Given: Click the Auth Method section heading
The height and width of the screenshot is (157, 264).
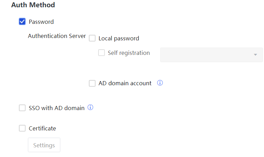Looking at the screenshot, I should [33, 5].
